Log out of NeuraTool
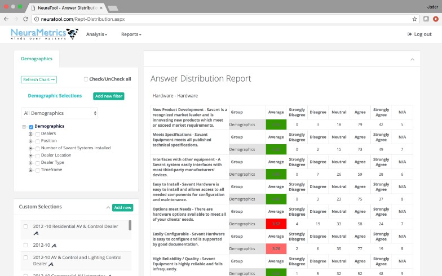This screenshot has height=276, width=442. click(x=419, y=34)
